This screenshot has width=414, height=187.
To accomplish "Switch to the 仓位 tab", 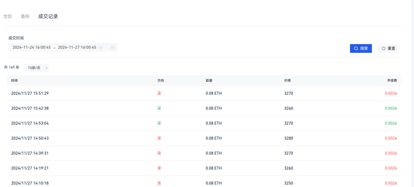I will click(x=8, y=16).
